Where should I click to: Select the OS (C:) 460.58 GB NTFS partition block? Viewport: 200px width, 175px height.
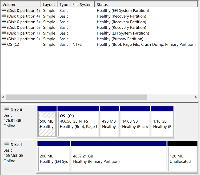pos(78,124)
